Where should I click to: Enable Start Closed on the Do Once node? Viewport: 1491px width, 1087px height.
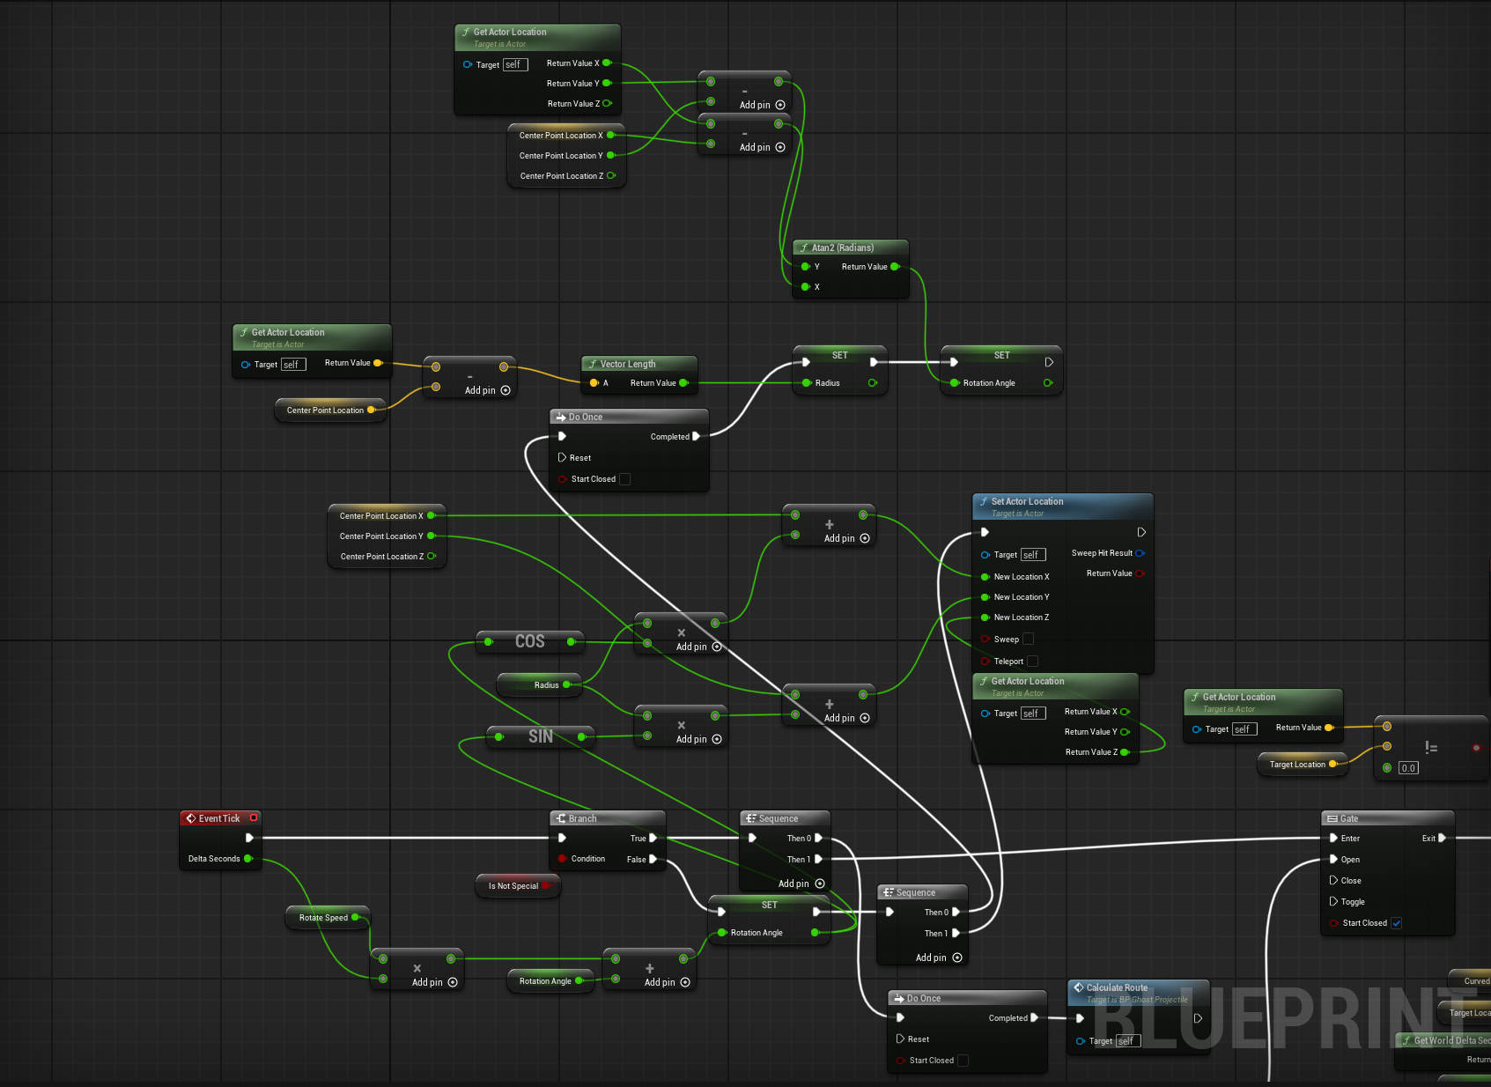[x=625, y=479]
